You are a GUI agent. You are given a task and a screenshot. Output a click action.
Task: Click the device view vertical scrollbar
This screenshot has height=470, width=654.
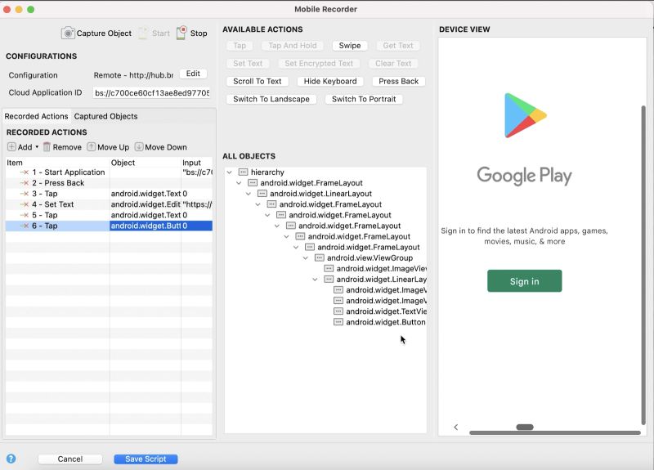tap(643, 265)
